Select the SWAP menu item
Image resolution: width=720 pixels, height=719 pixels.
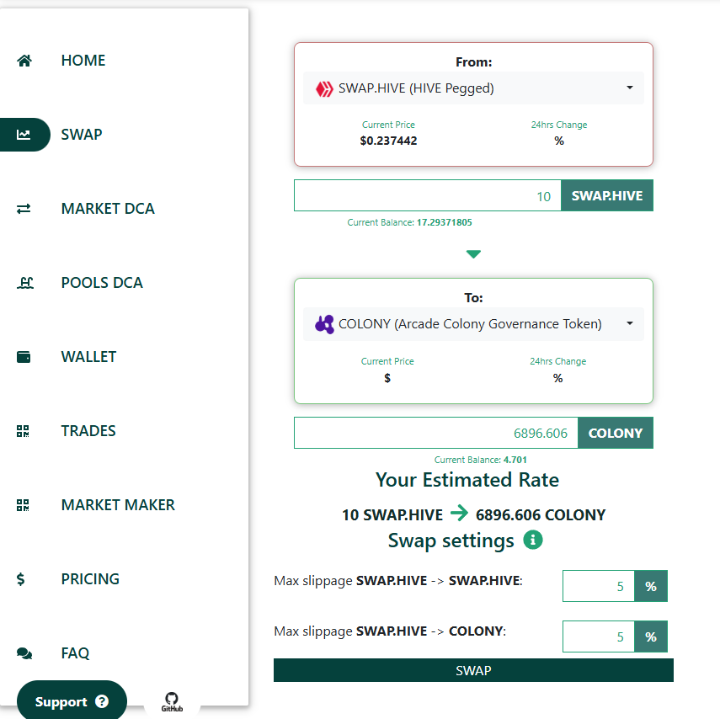click(x=82, y=135)
